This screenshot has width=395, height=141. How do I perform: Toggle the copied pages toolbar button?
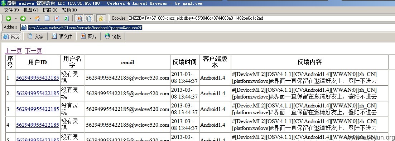89,18
